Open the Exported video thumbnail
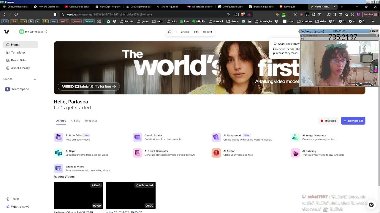The image size is (380, 213). [131, 196]
